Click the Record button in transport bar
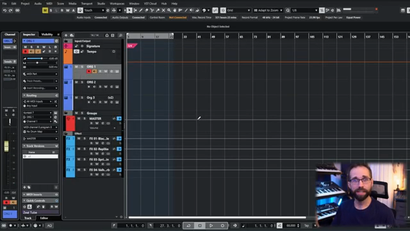The image size is (410, 231). pyautogui.click(x=222, y=225)
